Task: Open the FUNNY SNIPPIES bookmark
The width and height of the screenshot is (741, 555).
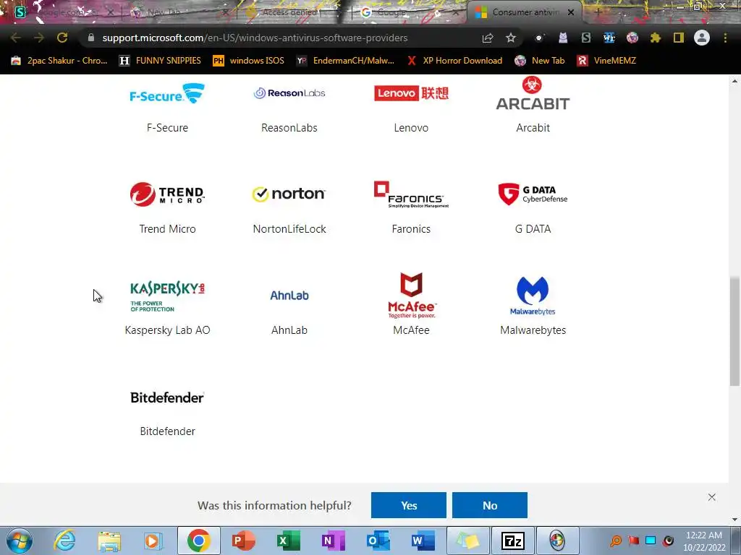Action: pyautogui.click(x=160, y=61)
